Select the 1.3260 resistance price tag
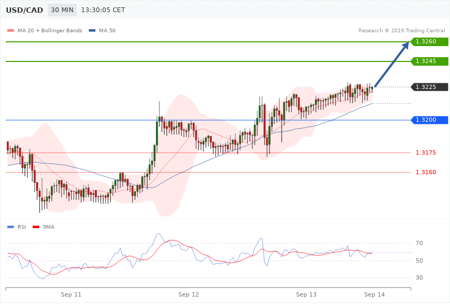 430,42
